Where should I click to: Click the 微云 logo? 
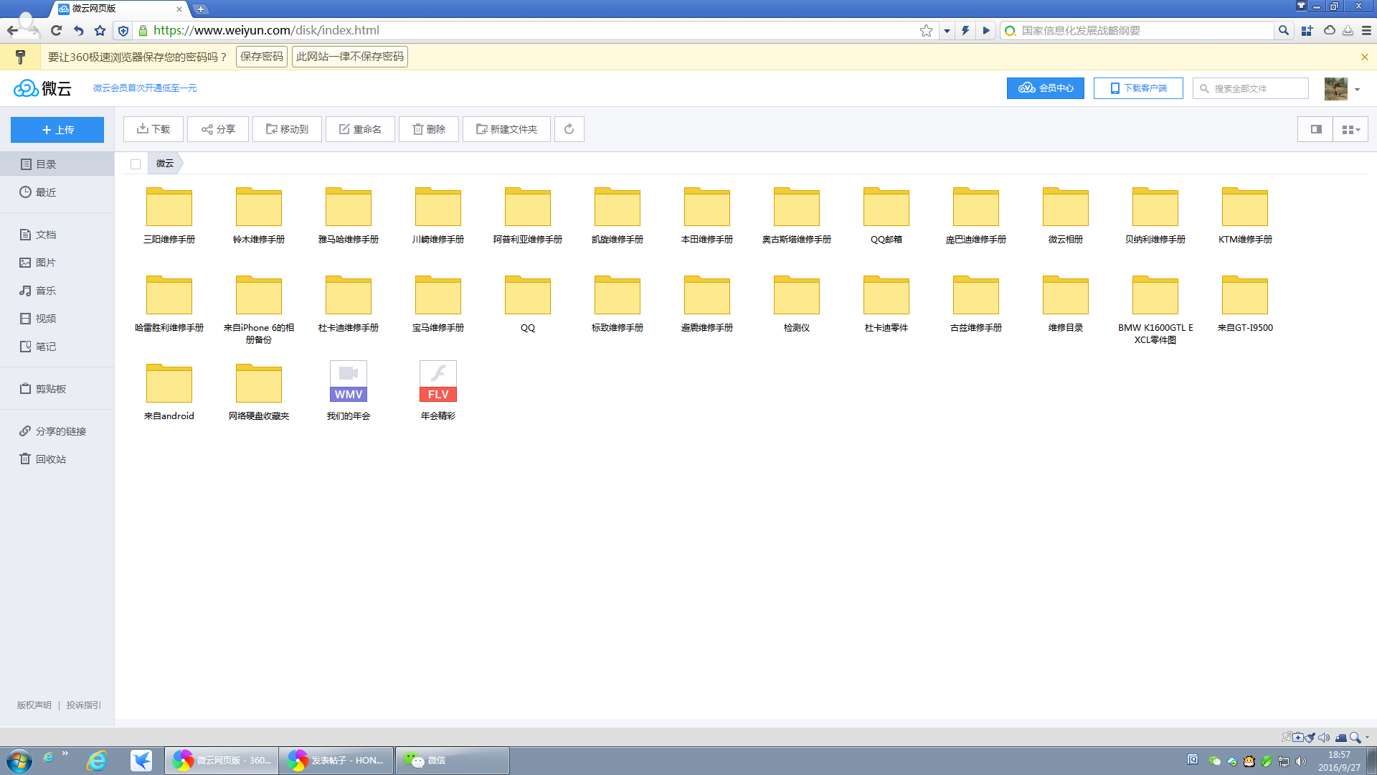pyautogui.click(x=42, y=88)
